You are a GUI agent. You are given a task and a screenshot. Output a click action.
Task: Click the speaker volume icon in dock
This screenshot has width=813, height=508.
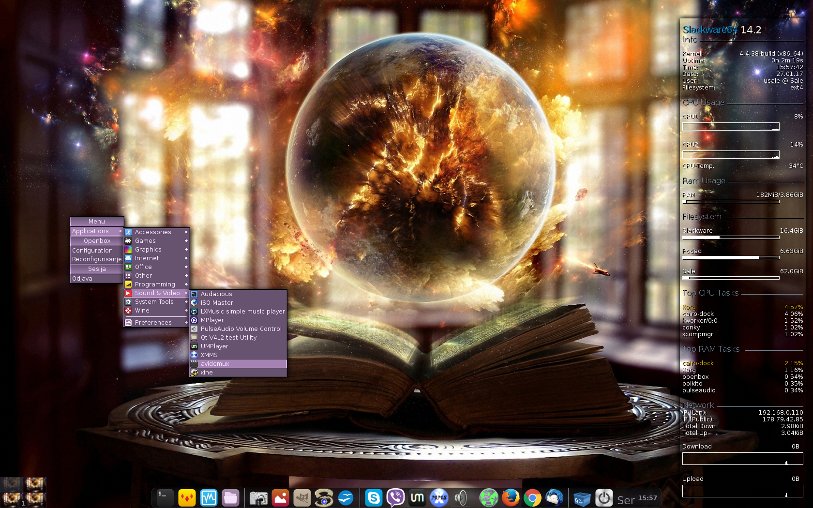461,498
